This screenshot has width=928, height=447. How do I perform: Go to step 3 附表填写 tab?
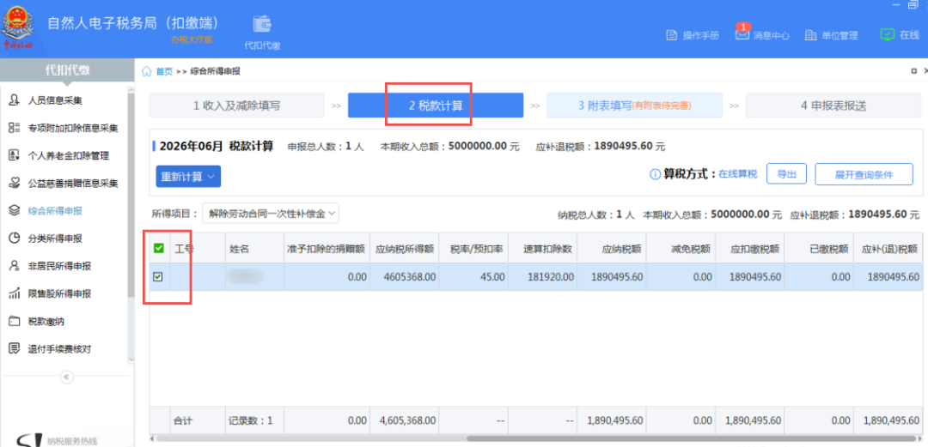pyautogui.click(x=634, y=106)
